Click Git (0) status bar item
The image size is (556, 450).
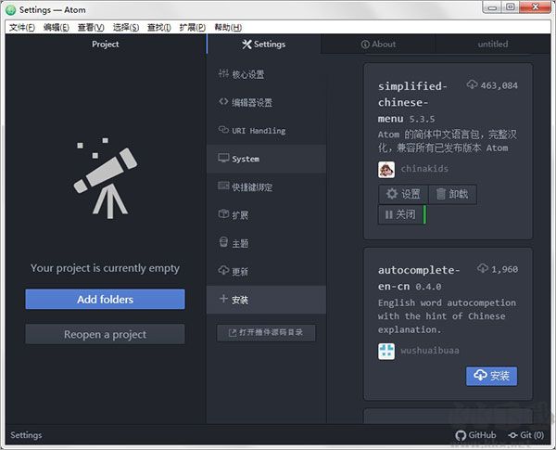point(525,435)
